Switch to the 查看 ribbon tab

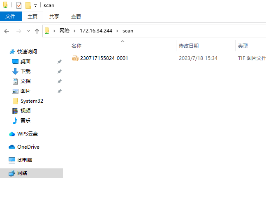[76, 16]
